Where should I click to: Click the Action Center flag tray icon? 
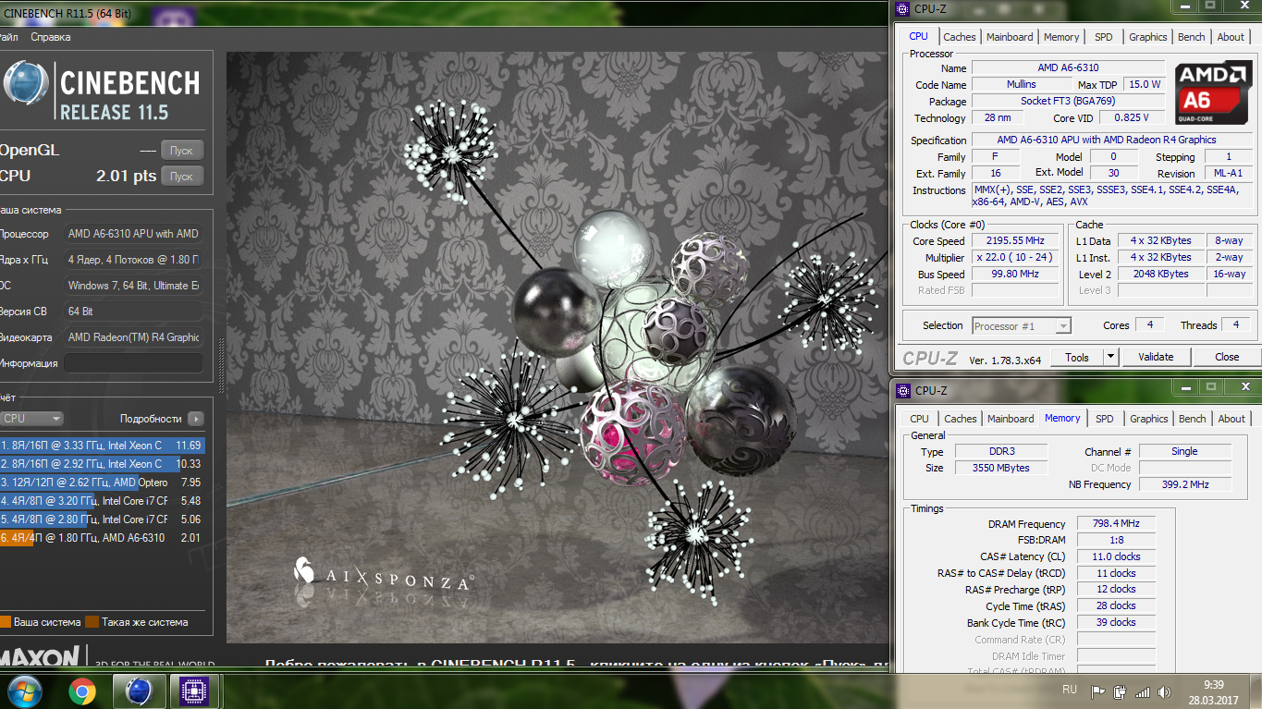coord(1098,691)
